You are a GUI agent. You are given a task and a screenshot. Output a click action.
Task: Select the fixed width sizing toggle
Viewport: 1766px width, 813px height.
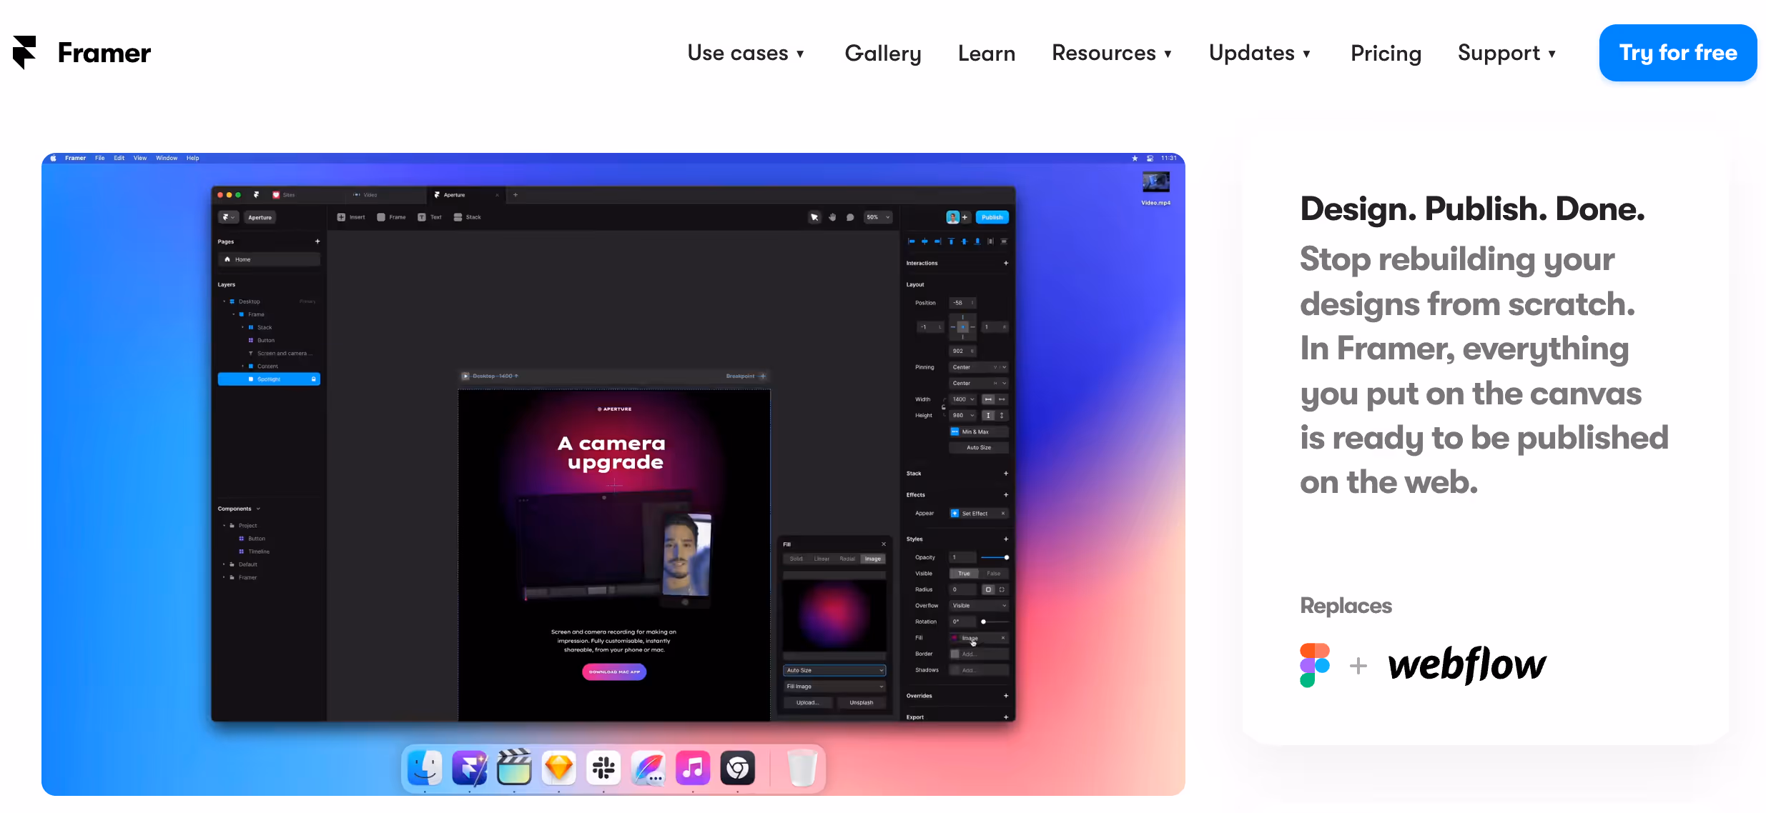point(988,399)
